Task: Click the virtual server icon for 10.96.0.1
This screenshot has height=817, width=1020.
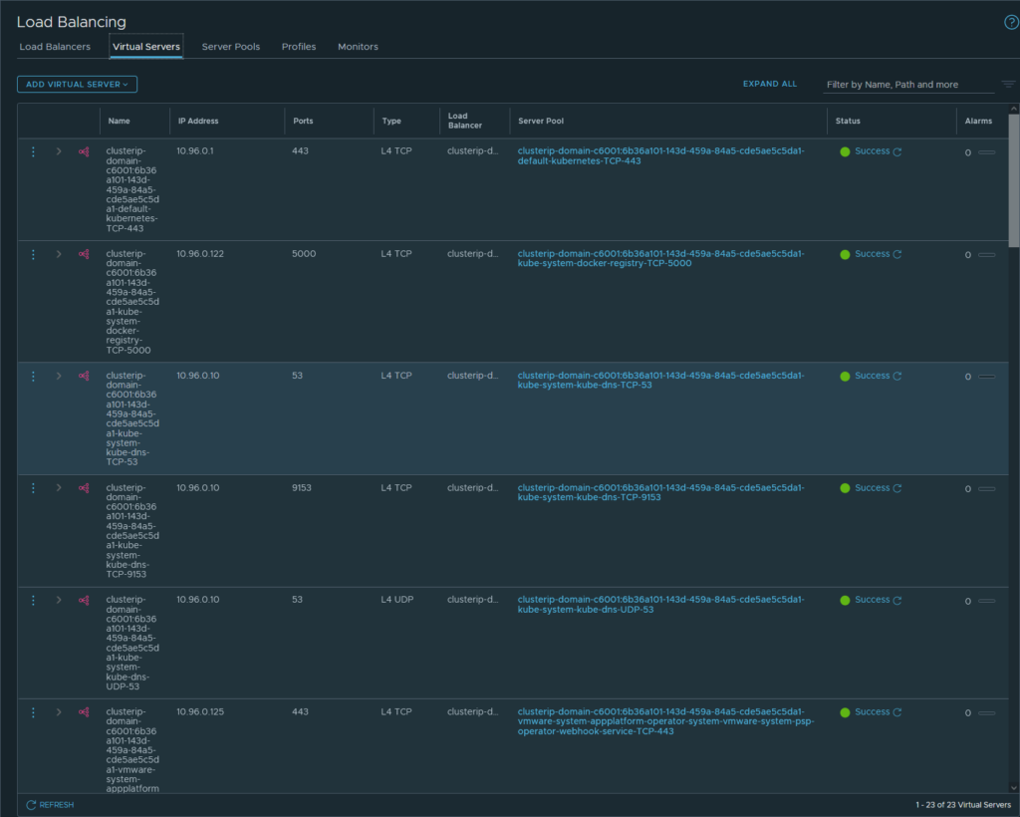Action: [84, 151]
